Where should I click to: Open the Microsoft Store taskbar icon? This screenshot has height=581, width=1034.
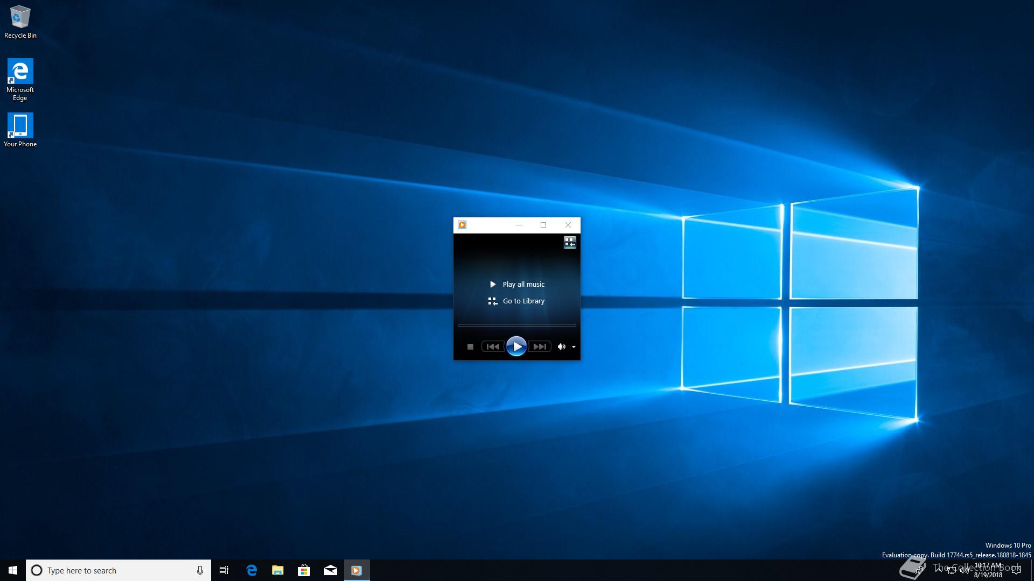click(x=304, y=570)
